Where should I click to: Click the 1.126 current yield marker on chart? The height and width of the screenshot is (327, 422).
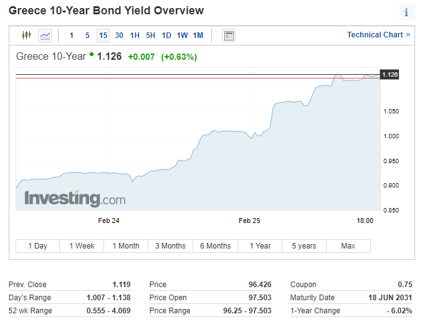(x=390, y=75)
